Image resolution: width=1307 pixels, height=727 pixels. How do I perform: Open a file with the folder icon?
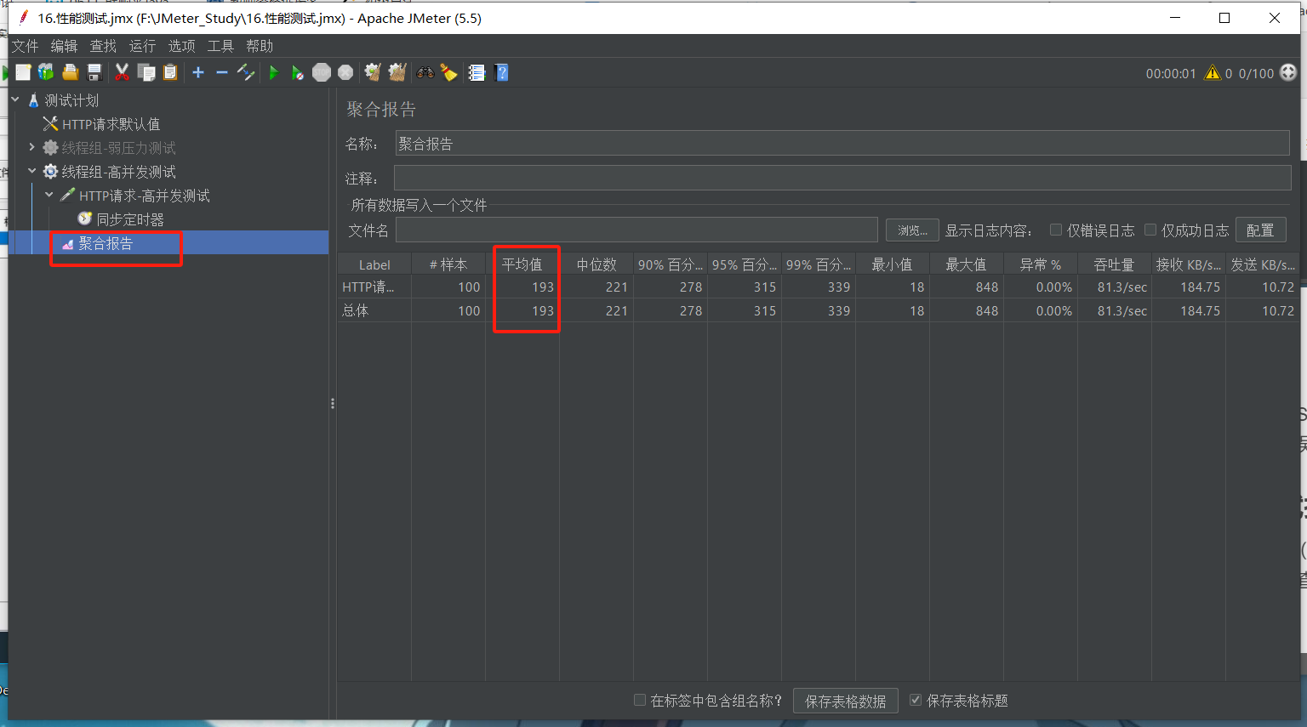pos(71,72)
